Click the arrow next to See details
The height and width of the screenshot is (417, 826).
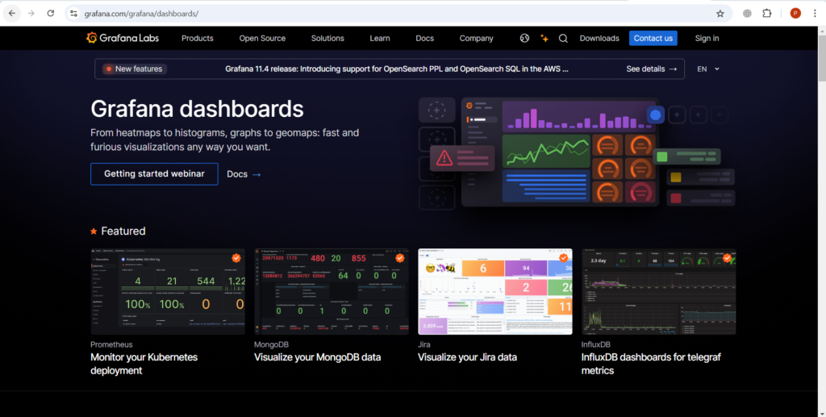click(x=674, y=69)
